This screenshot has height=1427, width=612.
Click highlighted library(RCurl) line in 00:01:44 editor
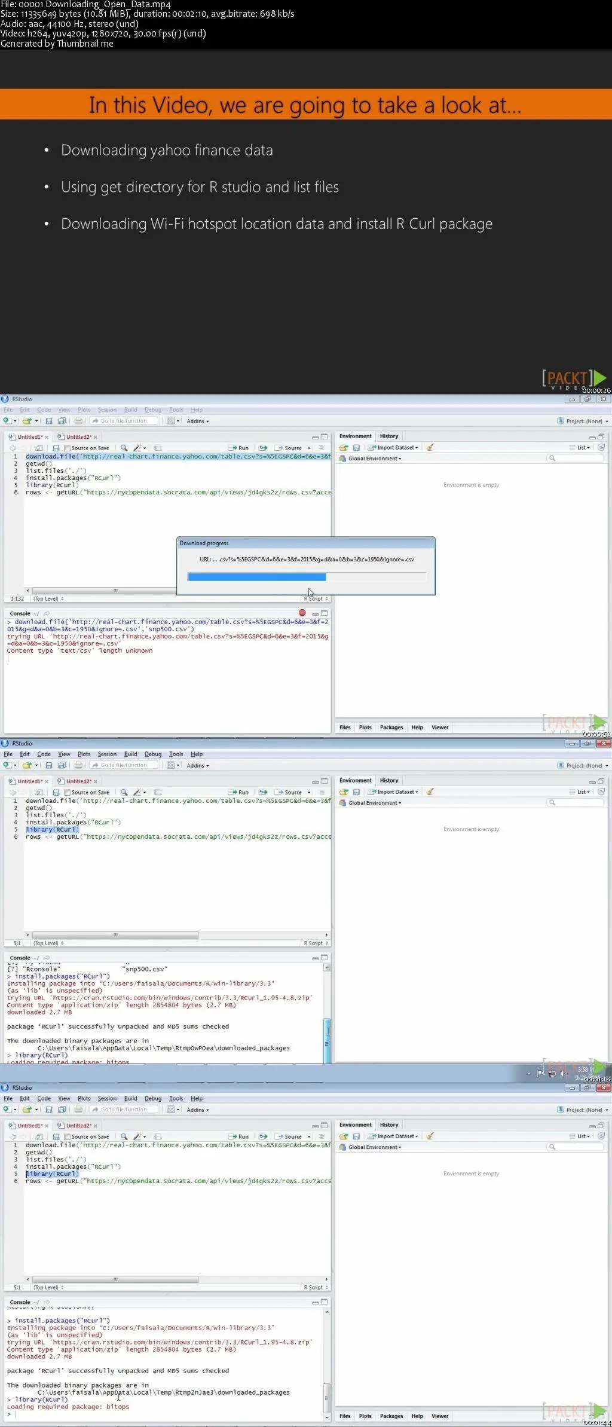point(52,1174)
